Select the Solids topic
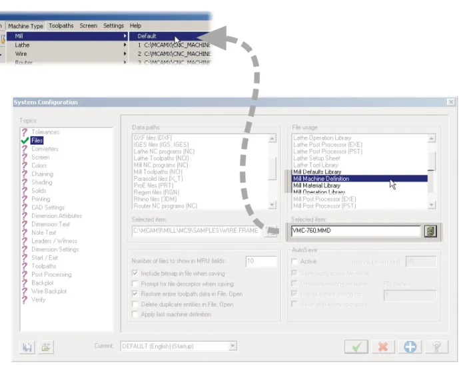The height and width of the screenshot is (365, 459). [x=39, y=191]
